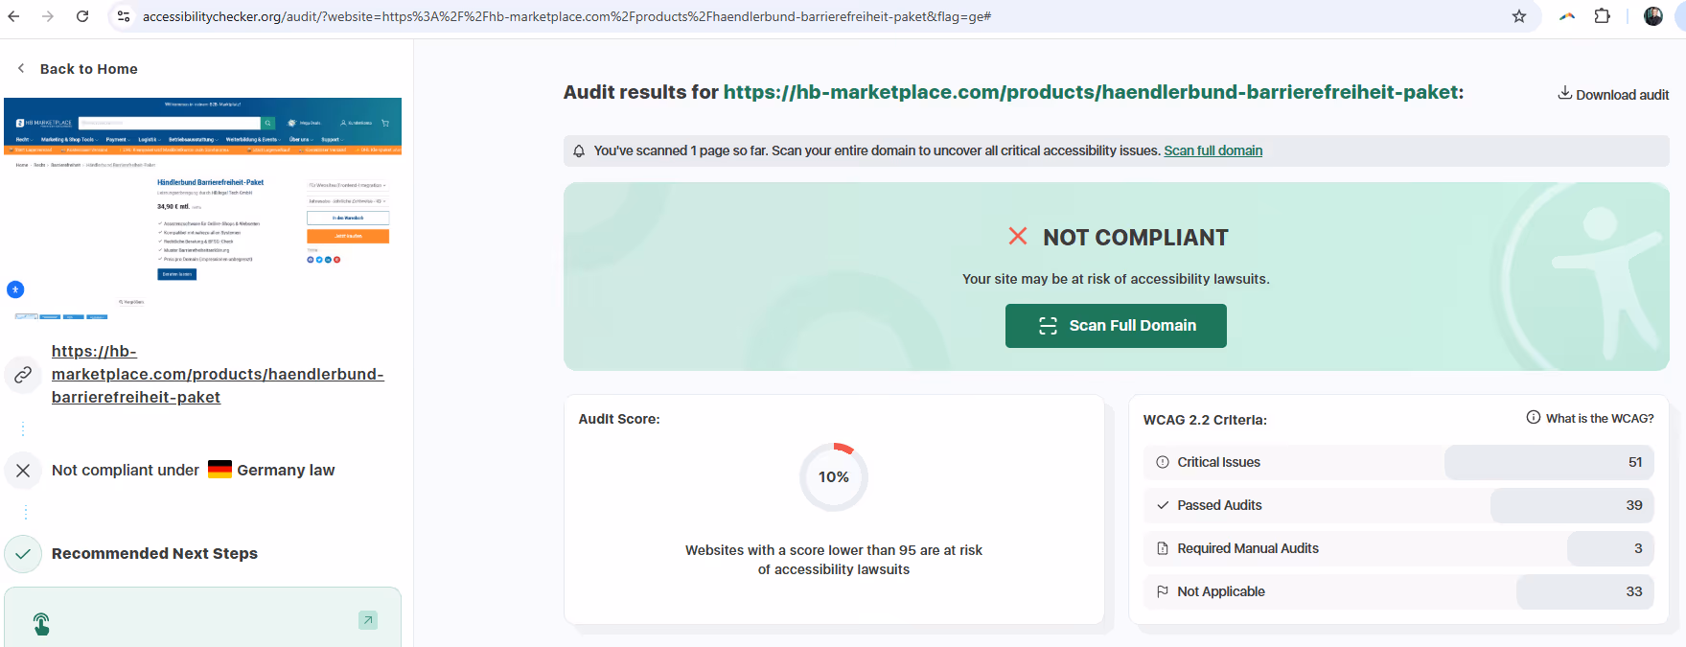The height and width of the screenshot is (647, 1686).
Task: Click the Passed Audits checkmark icon
Action: [1163, 505]
